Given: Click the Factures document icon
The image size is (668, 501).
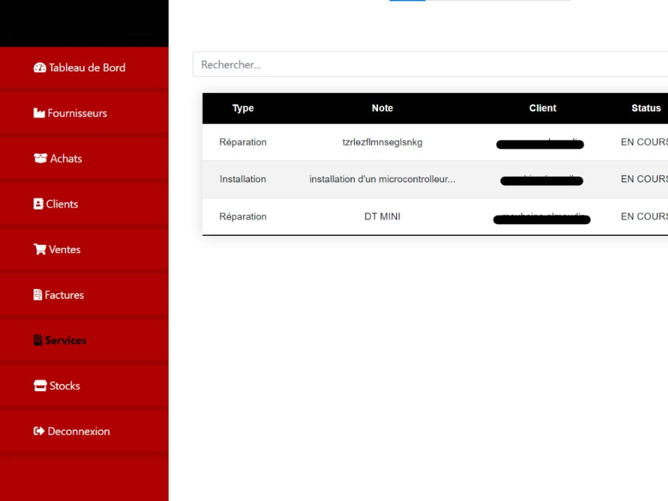Looking at the screenshot, I should (x=37, y=295).
